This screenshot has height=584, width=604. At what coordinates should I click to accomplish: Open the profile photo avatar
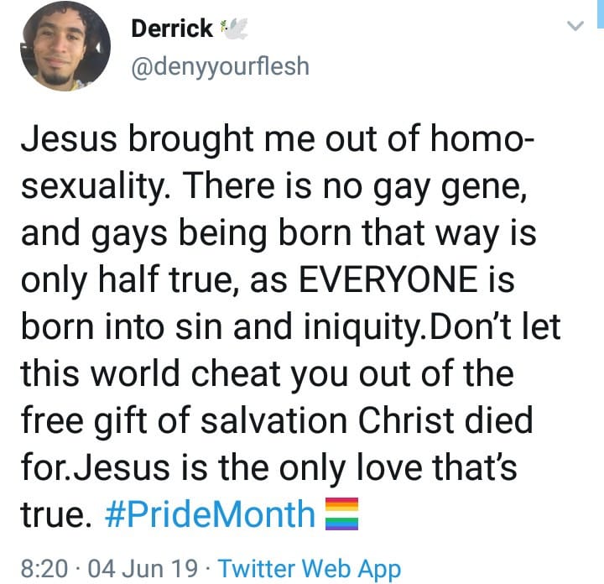(x=65, y=45)
